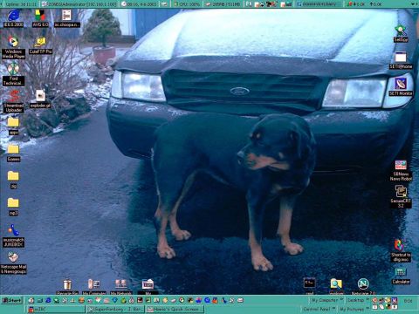Launch Netscape 7.0 desktop icon

coord(363,287)
